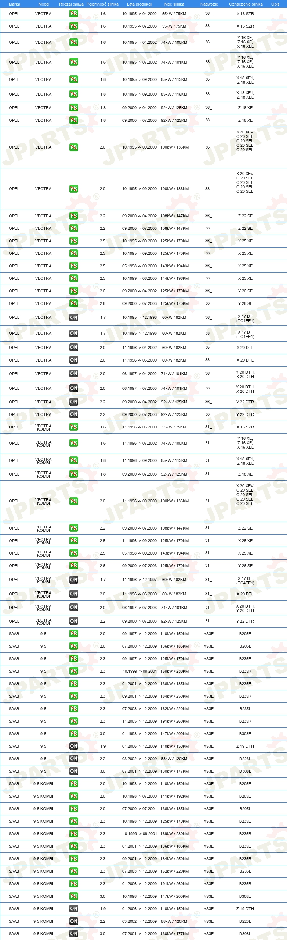
Task: Click PB icon in Saab 9-5 sedan B308E row
Action: (73, 734)
